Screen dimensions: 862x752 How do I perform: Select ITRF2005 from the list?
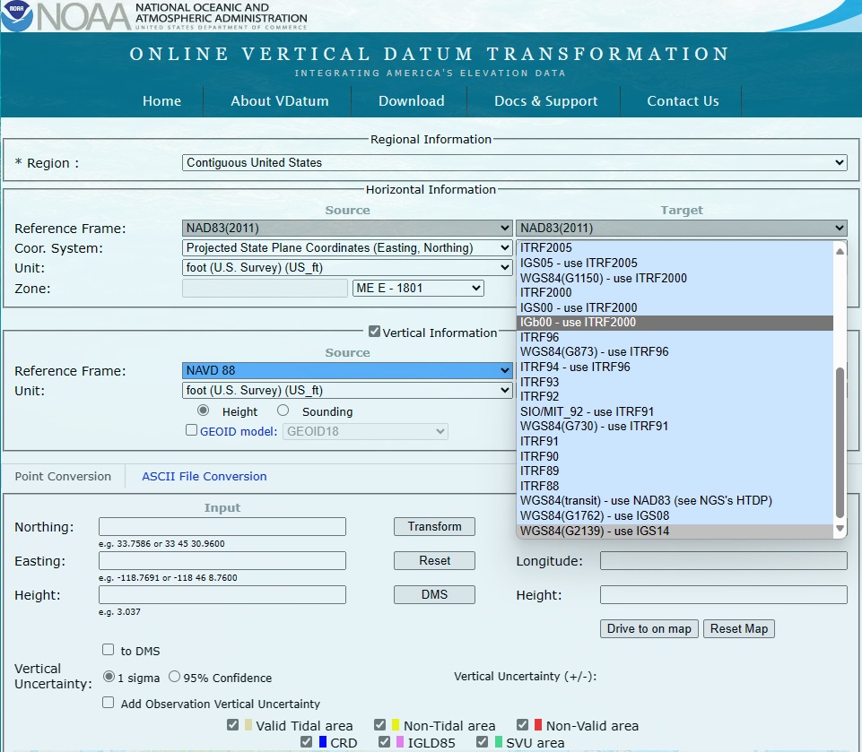[x=675, y=247]
